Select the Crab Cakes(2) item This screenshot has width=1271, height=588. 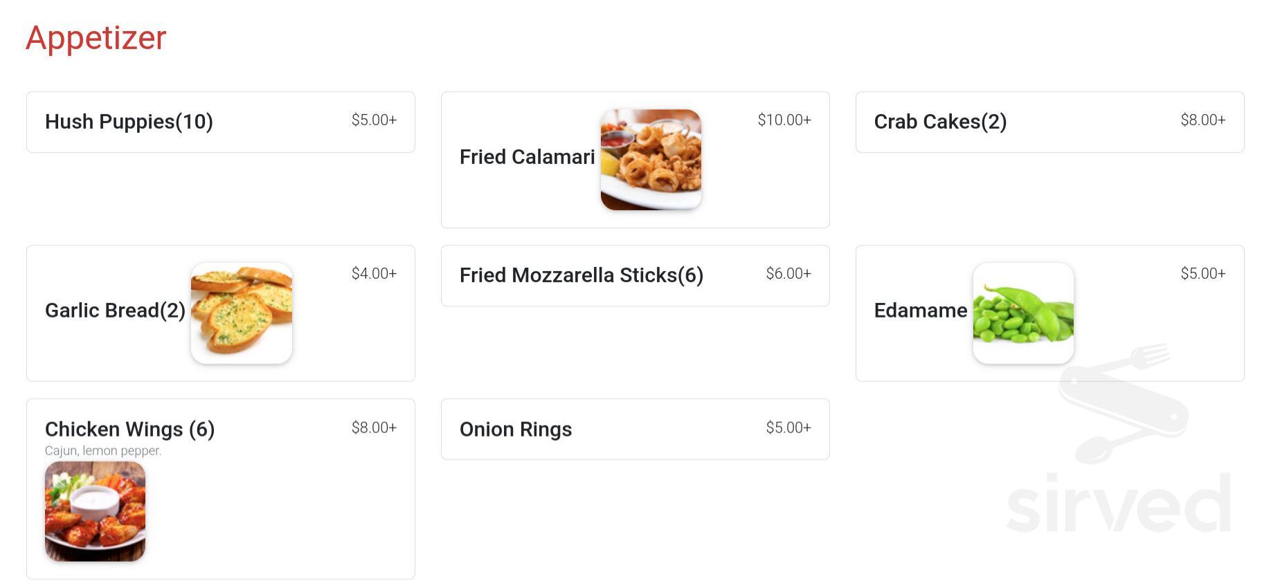click(1049, 122)
